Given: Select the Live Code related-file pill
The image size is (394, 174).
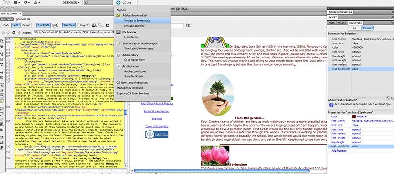Looking at the screenshot, I should (x=7, y=19).
